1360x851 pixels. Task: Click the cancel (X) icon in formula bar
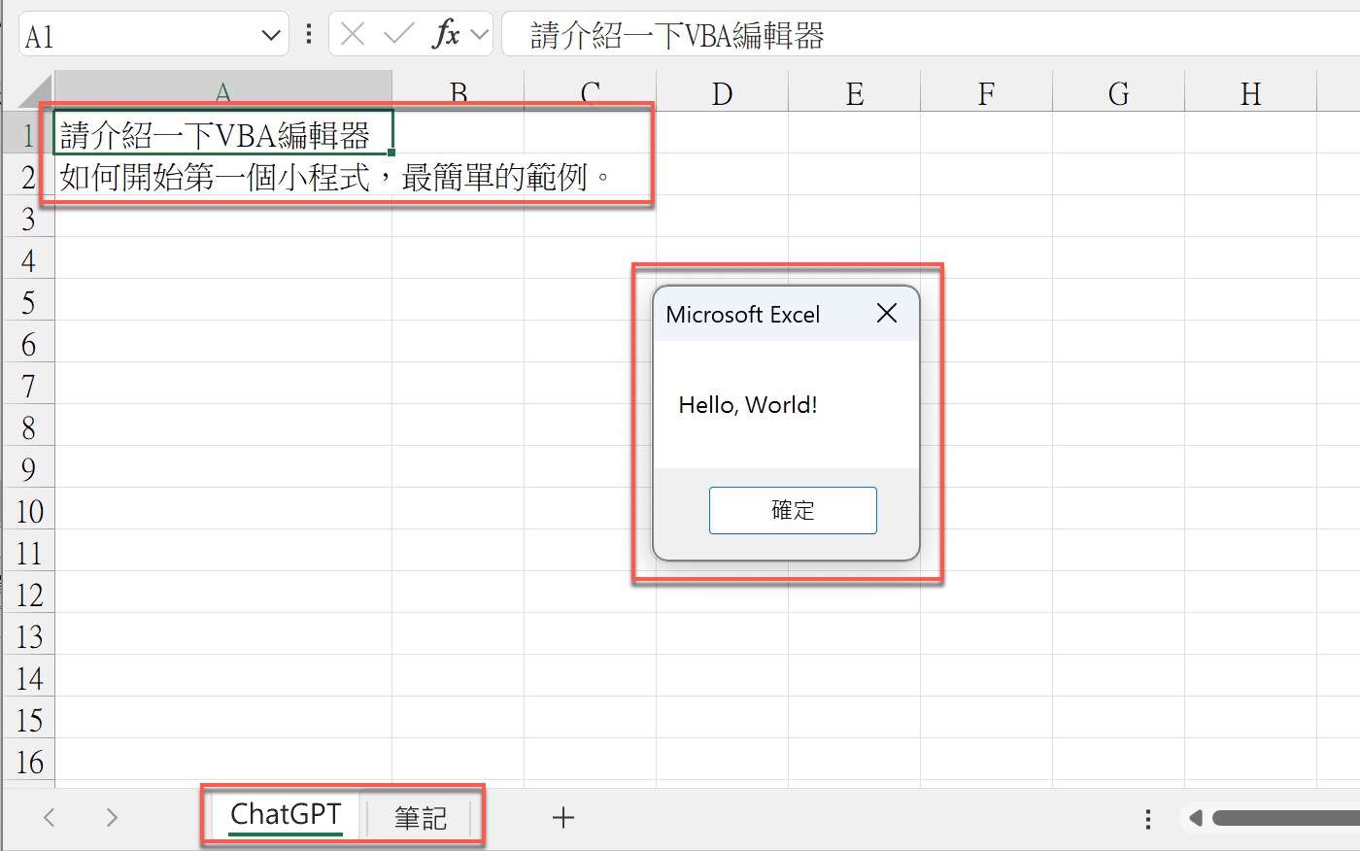click(354, 35)
